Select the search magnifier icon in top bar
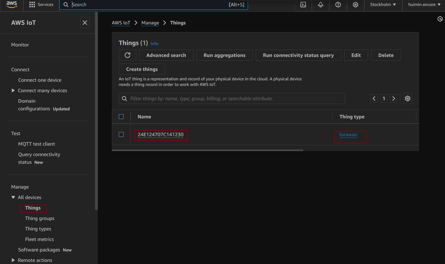The image size is (445, 264). [x=66, y=5]
